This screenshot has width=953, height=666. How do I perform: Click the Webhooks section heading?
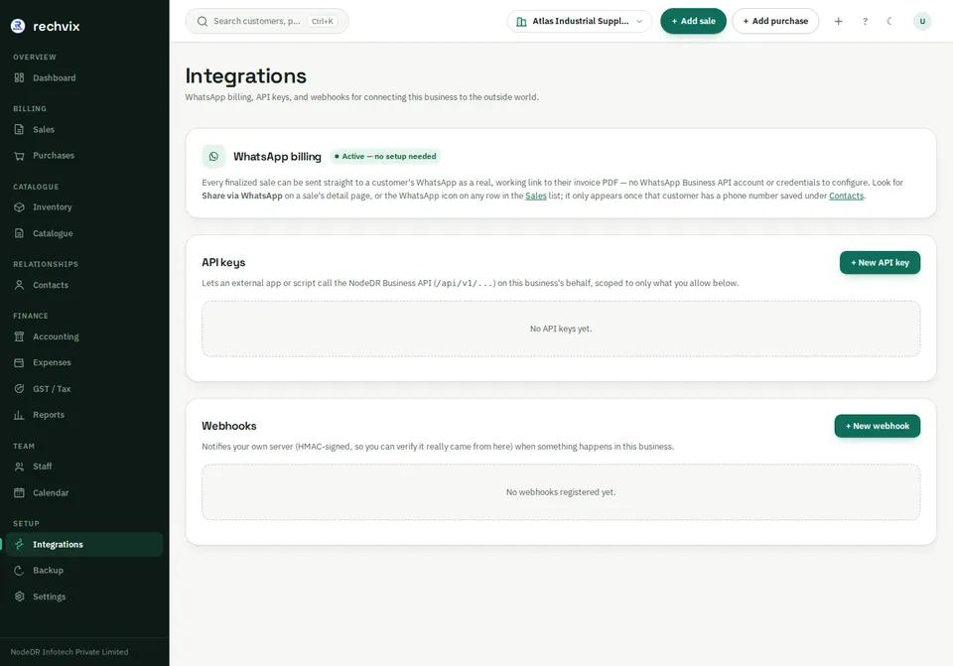[x=229, y=426]
